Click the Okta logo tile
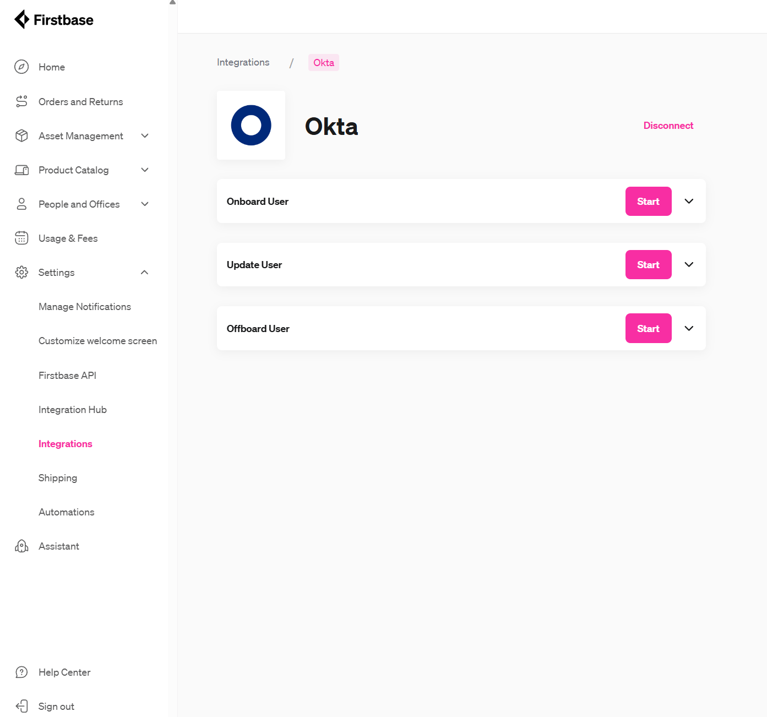Image resolution: width=767 pixels, height=717 pixels. click(251, 126)
